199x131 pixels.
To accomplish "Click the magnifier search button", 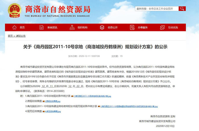I will coord(182,9).
